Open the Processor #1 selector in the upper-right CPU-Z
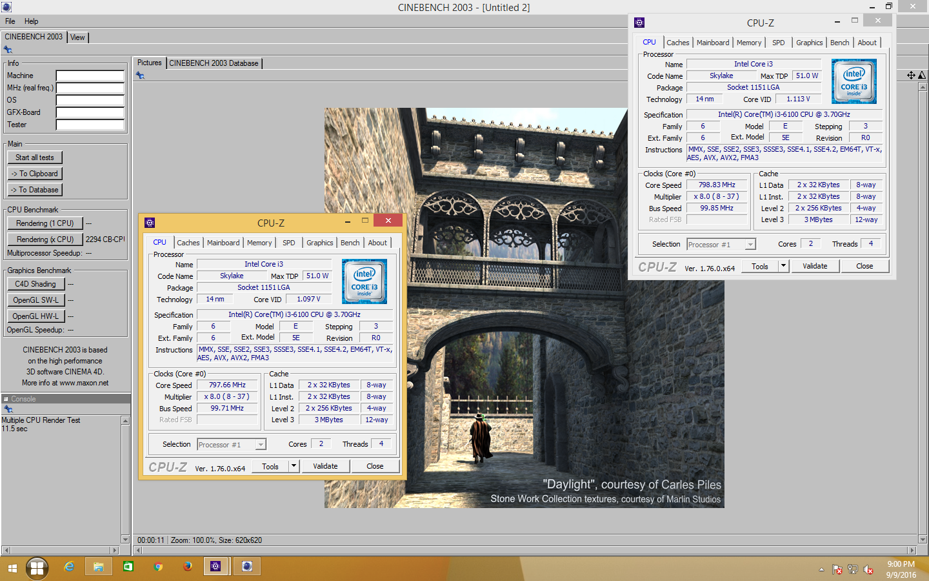Image resolution: width=929 pixels, height=581 pixels. click(721, 245)
